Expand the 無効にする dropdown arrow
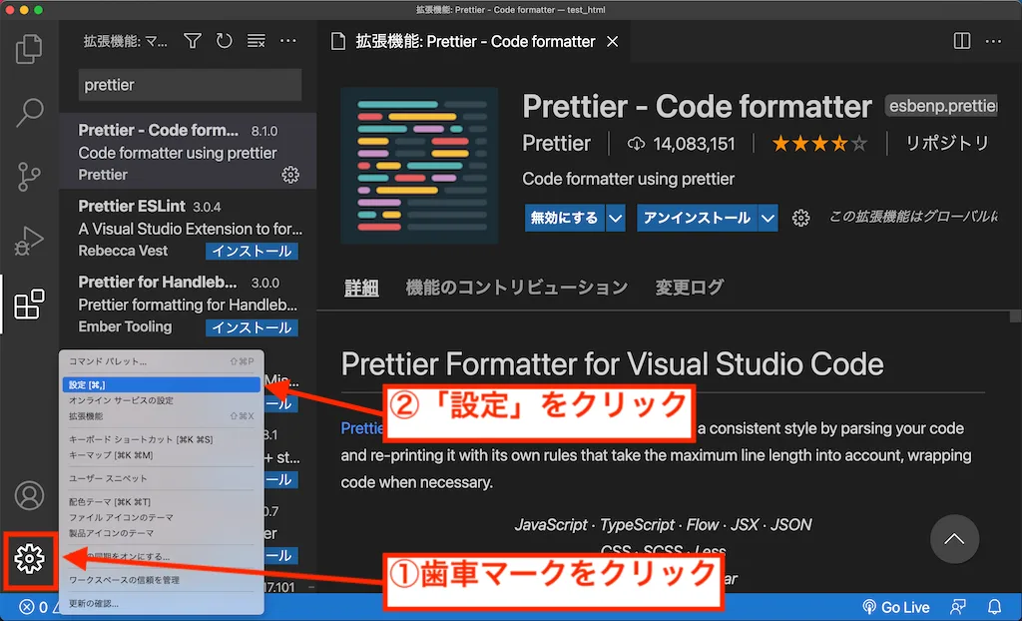Screen dimensions: 1022x621 [615, 218]
